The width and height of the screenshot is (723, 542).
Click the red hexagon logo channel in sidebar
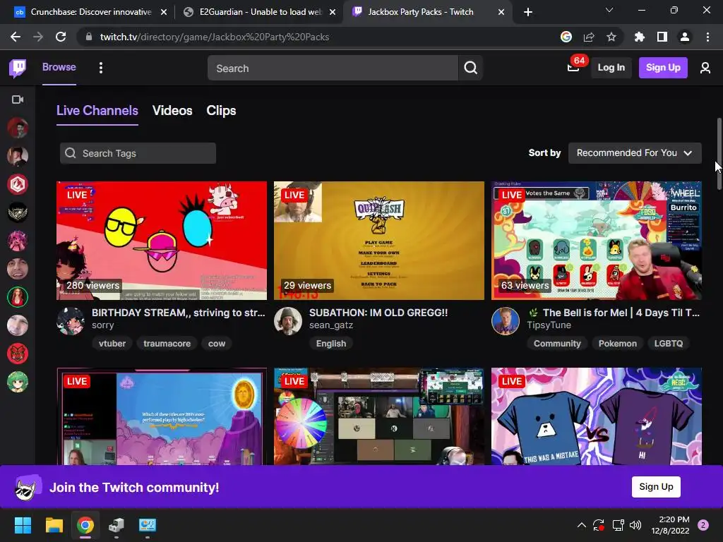point(18,184)
